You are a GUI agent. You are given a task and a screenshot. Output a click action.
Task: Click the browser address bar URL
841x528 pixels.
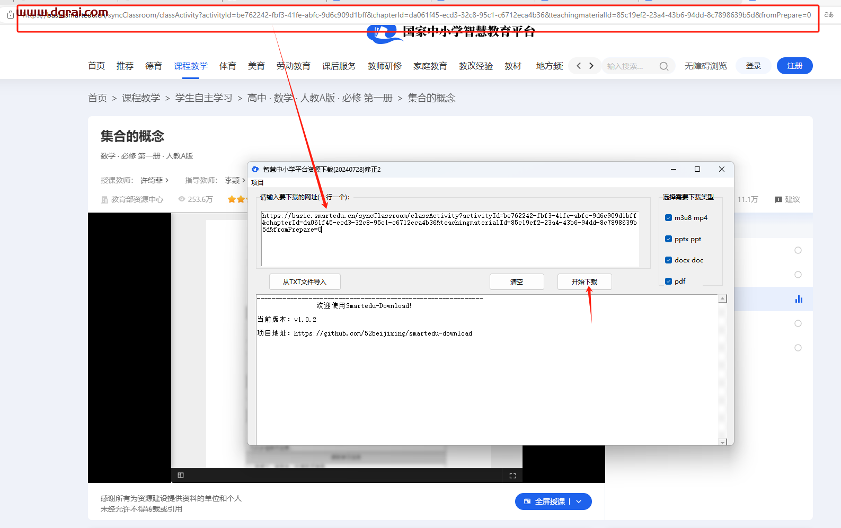(x=418, y=15)
